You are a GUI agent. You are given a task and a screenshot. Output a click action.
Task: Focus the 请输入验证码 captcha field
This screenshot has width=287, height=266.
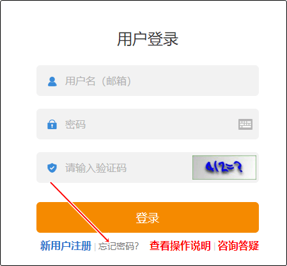[114, 168]
